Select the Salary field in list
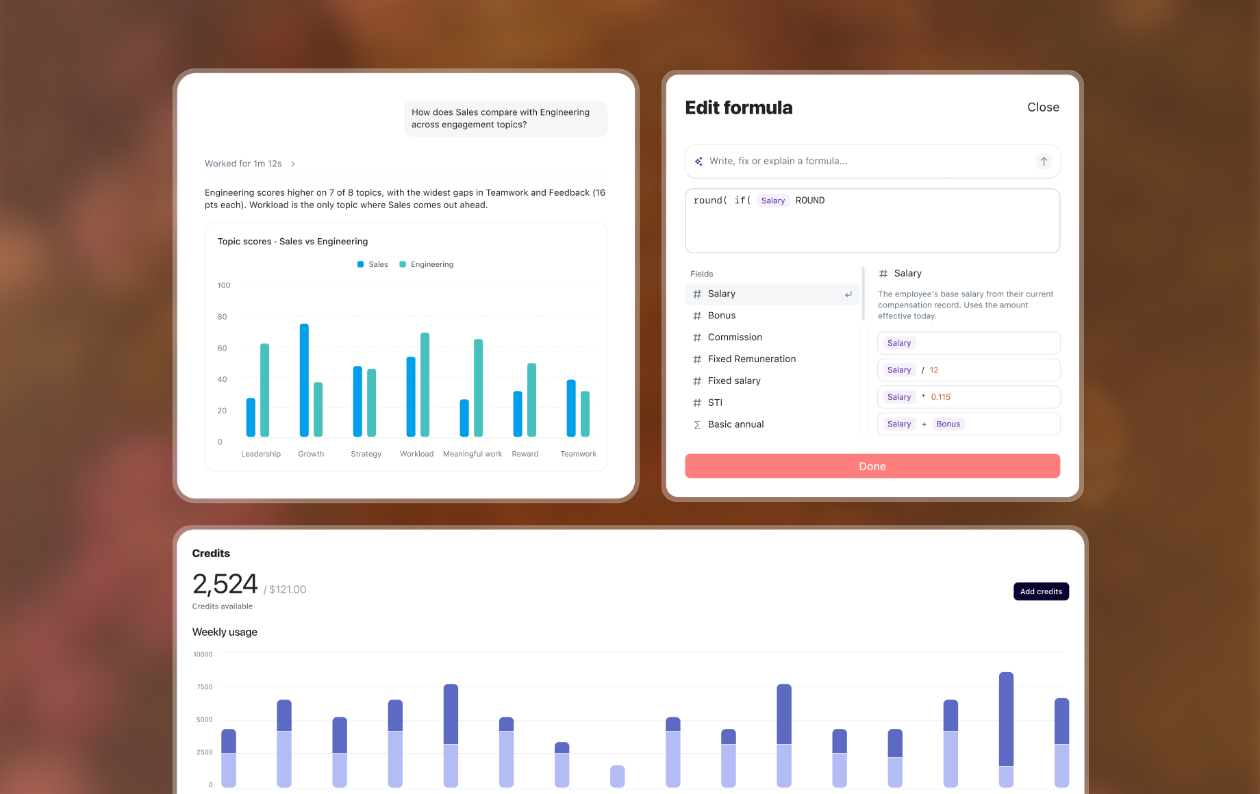The height and width of the screenshot is (794, 1260). tap(772, 294)
